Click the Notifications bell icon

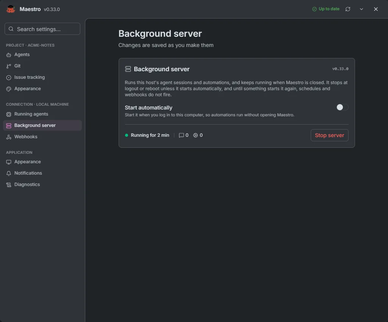(9, 174)
